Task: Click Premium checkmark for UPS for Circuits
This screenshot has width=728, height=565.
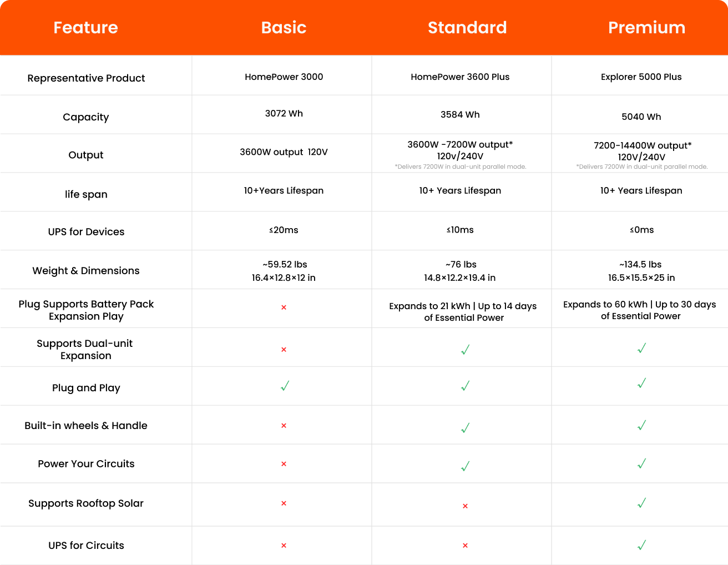Action: [x=641, y=545]
